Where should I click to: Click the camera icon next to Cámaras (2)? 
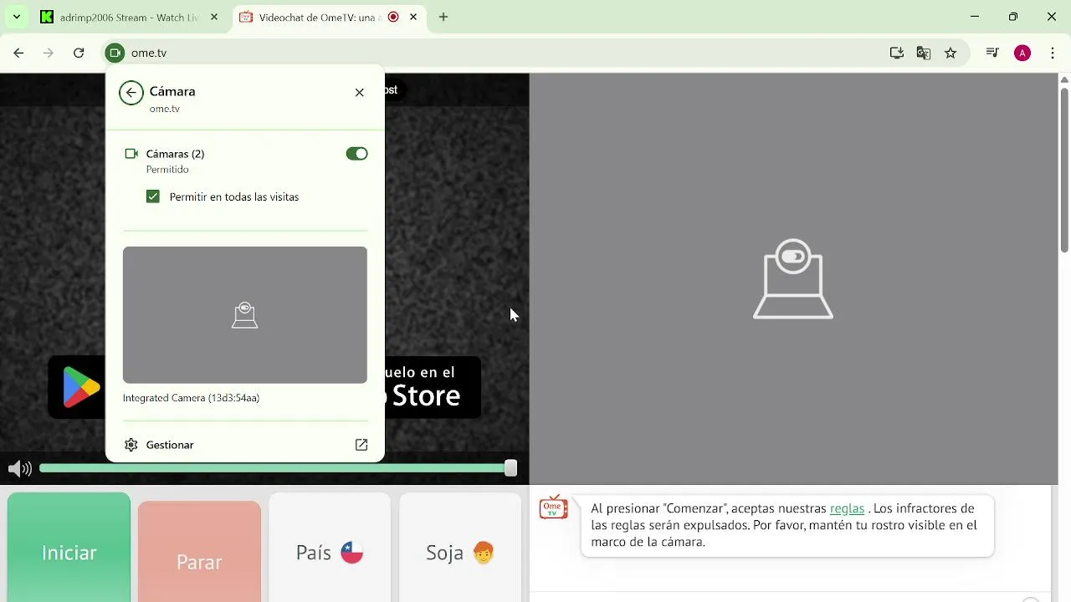[131, 154]
